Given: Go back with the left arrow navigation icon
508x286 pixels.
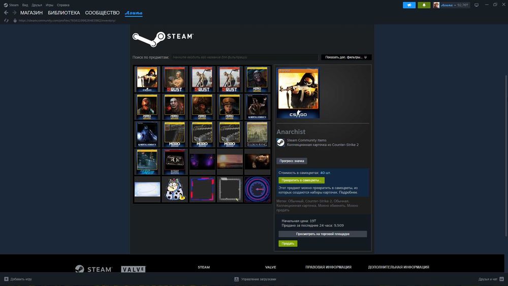Looking at the screenshot, I should [x=6, y=13].
